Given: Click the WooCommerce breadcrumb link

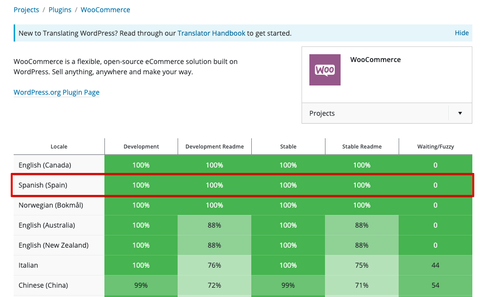Looking at the screenshot, I should pyautogui.click(x=105, y=10).
